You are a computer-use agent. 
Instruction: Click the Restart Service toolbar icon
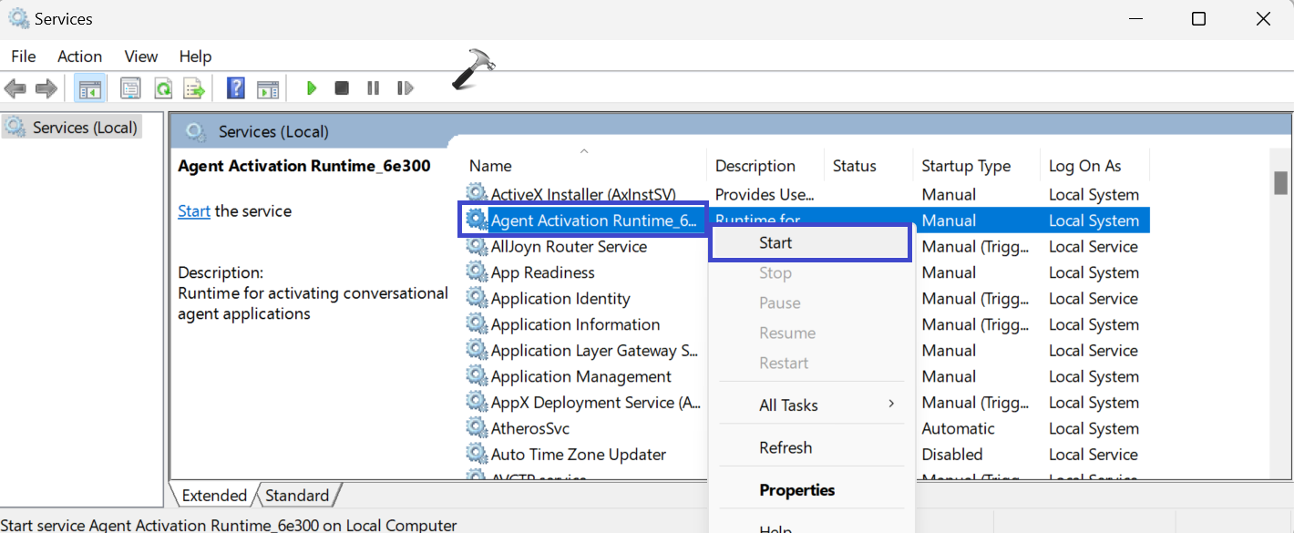405,88
